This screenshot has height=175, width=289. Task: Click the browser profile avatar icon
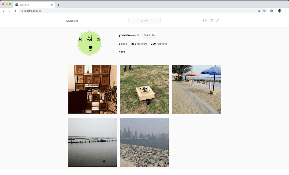pyautogui.click(x=279, y=11)
